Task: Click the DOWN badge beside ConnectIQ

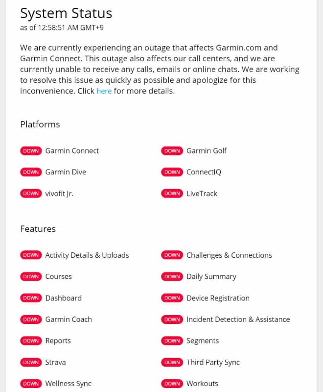Action: [172, 172]
